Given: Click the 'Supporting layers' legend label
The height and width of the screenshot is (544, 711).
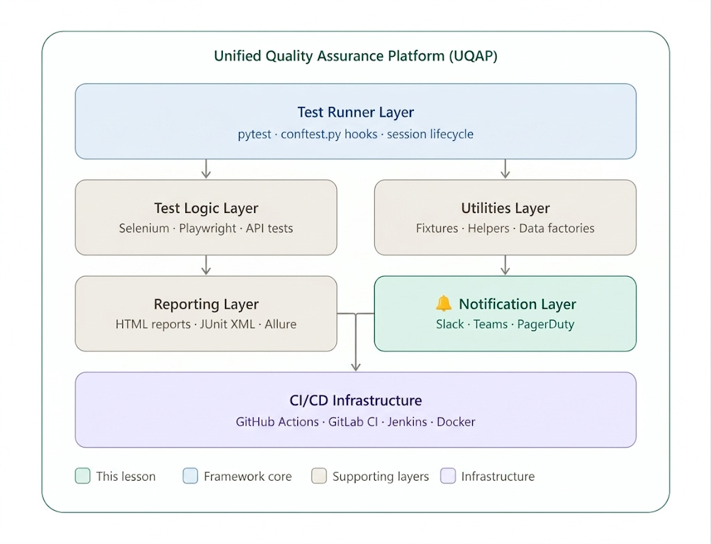Looking at the screenshot, I should click(380, 477).
